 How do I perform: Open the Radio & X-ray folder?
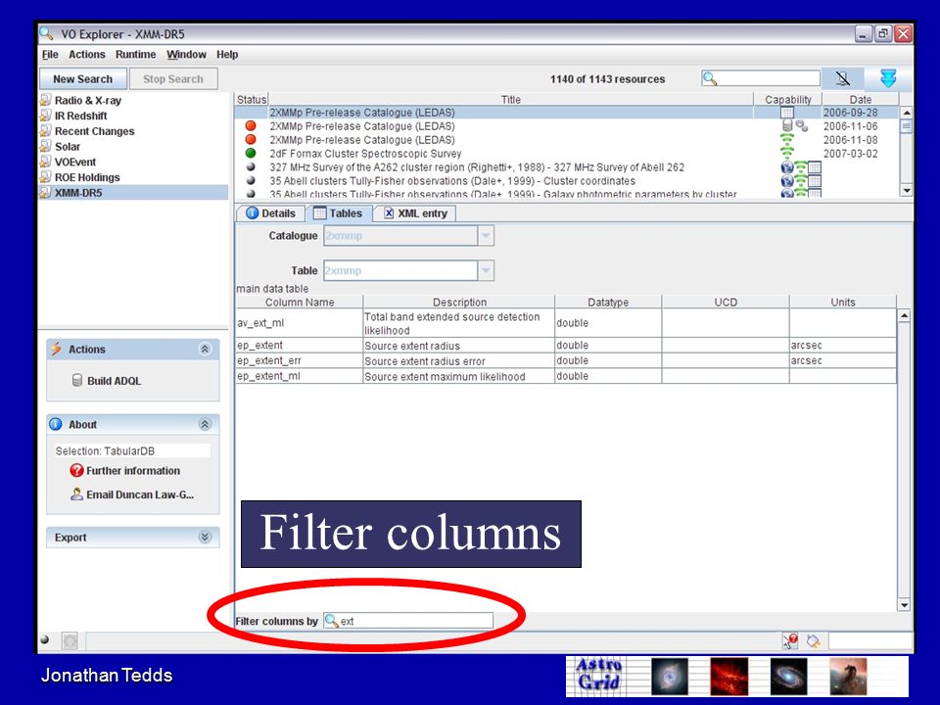point(87,100)
